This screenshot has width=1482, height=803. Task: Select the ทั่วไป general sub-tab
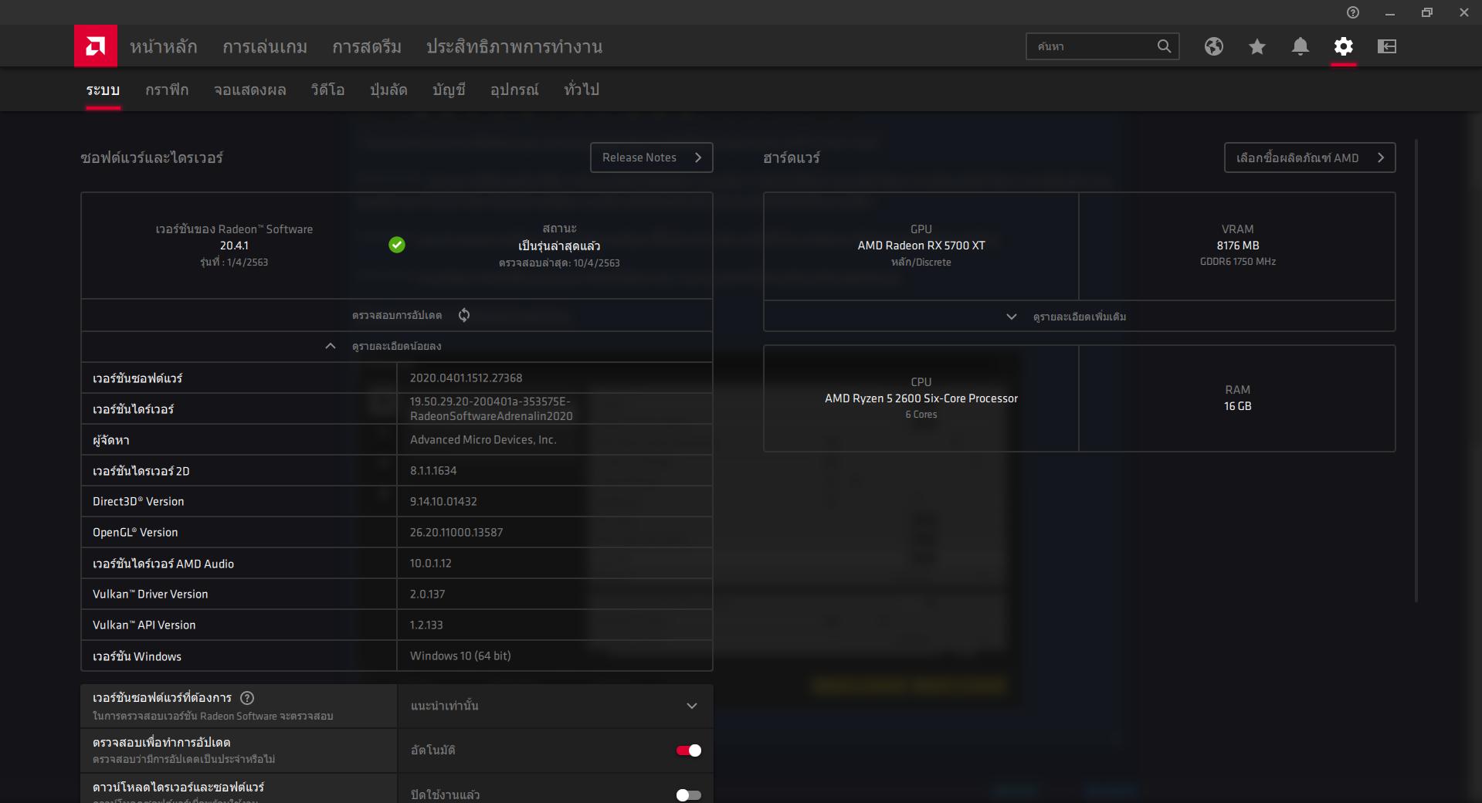tap(582, 90)
